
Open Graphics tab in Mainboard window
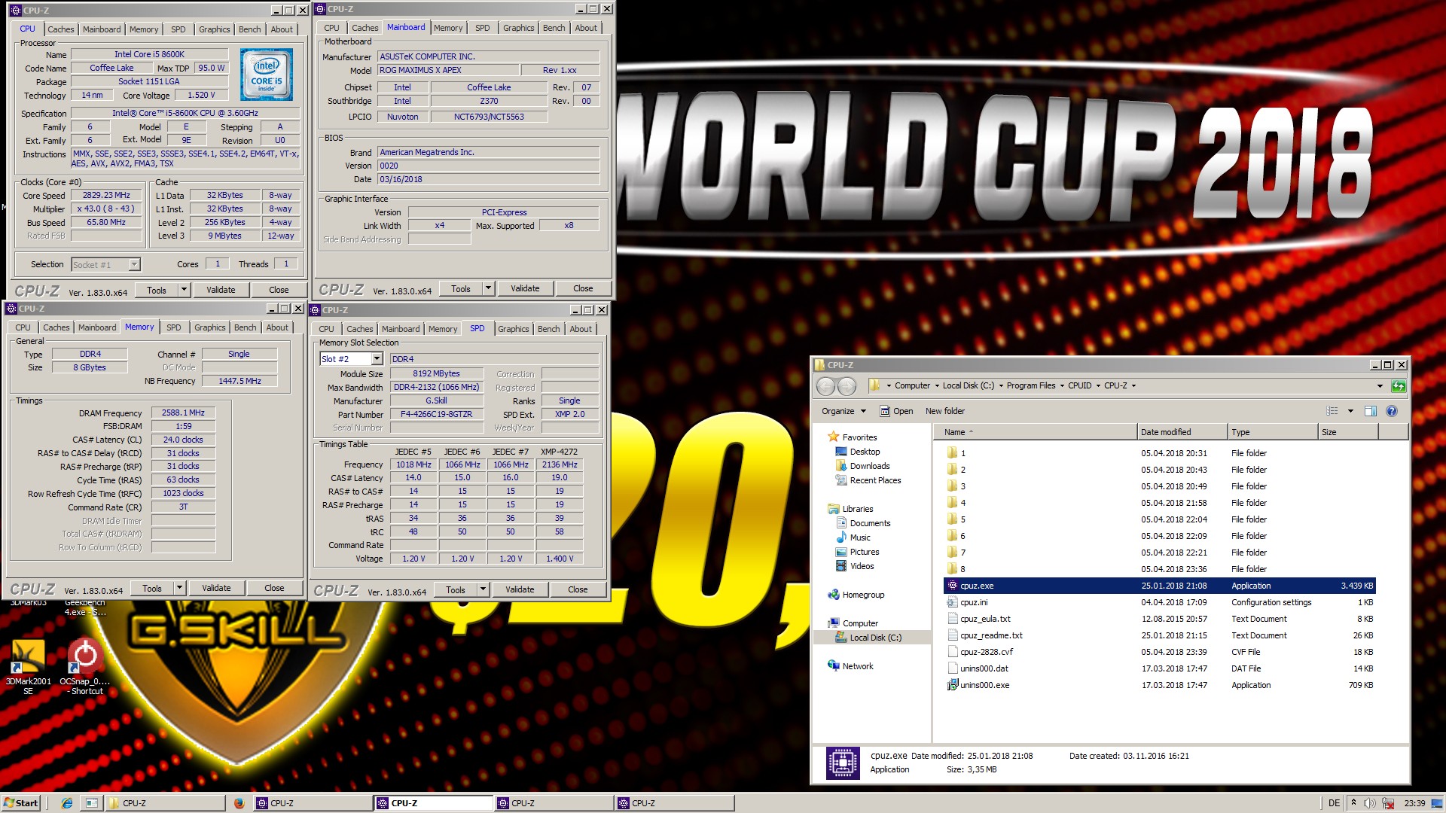click(x=519, y=28)
